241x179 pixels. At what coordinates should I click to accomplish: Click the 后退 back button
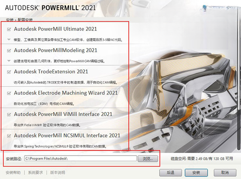coord(171,173)
